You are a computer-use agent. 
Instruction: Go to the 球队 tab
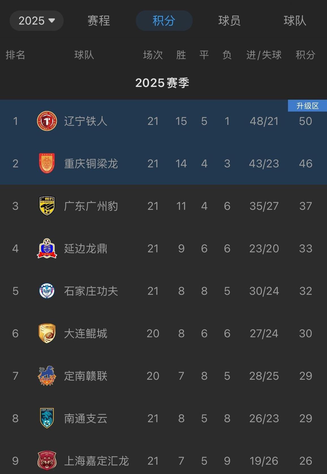click(x=295, y=21)
